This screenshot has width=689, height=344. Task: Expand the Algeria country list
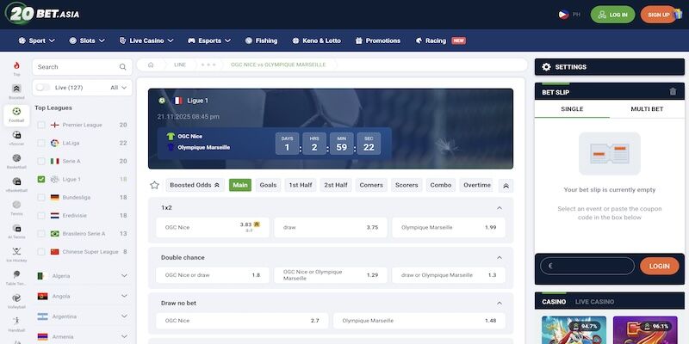point(124,276)
